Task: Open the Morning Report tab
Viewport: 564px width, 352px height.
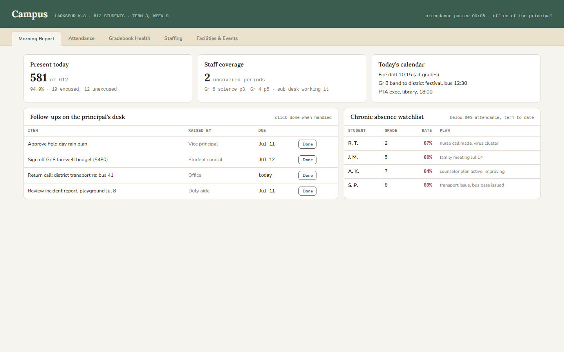Action: (x=36, y=39)
